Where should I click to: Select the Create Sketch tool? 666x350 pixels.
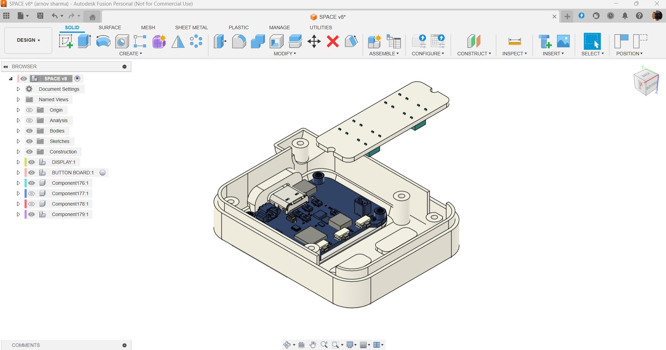tap(65, 41)
